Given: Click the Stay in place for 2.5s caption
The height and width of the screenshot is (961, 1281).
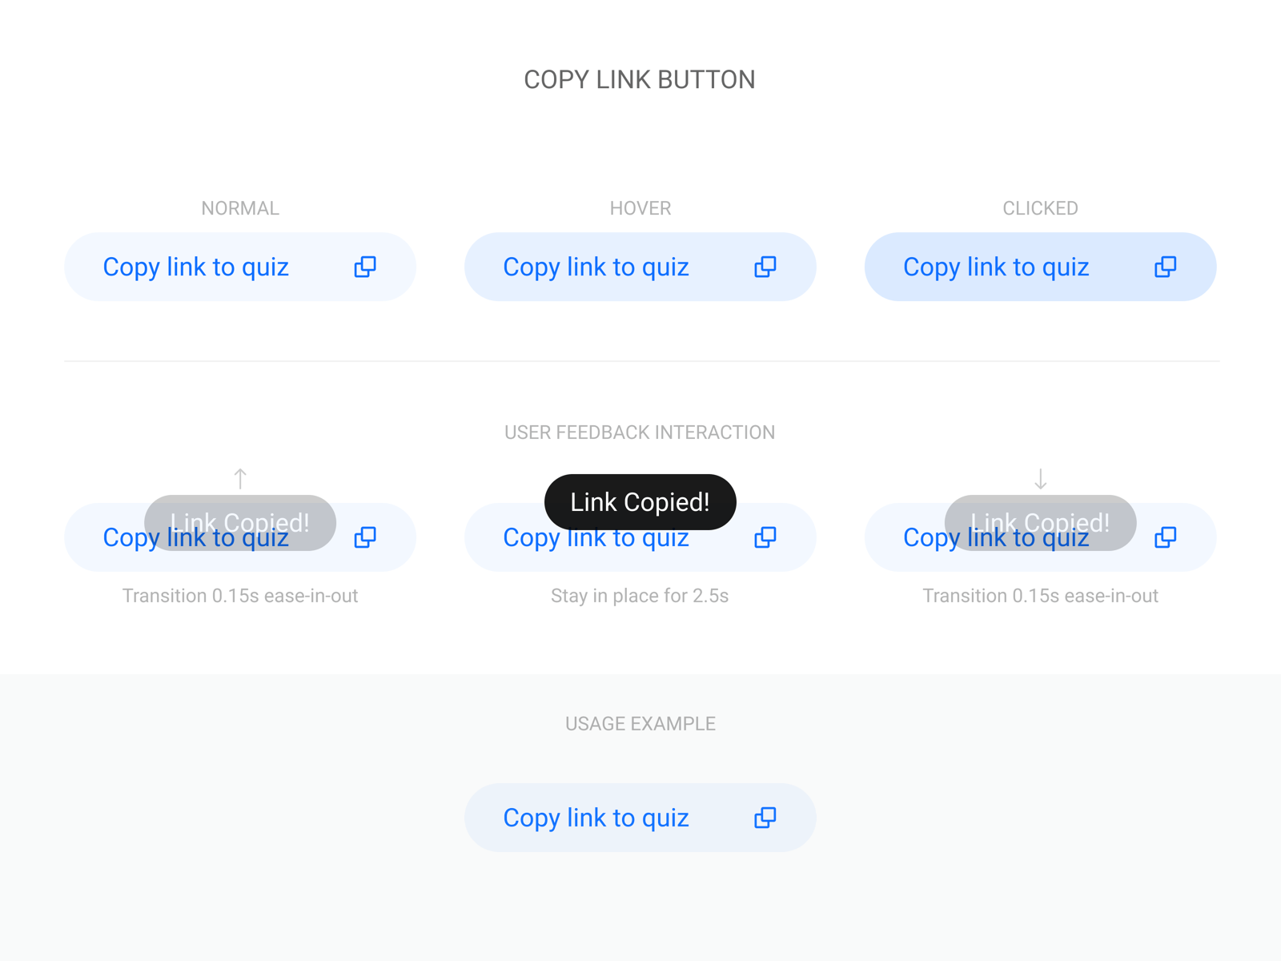Looking at the screenshot, I should pos(640,596).
